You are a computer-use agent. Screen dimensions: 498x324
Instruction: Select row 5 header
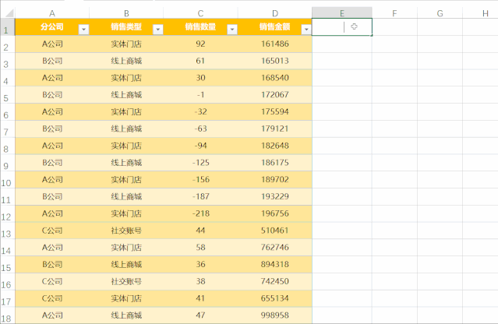pos(7,98)
